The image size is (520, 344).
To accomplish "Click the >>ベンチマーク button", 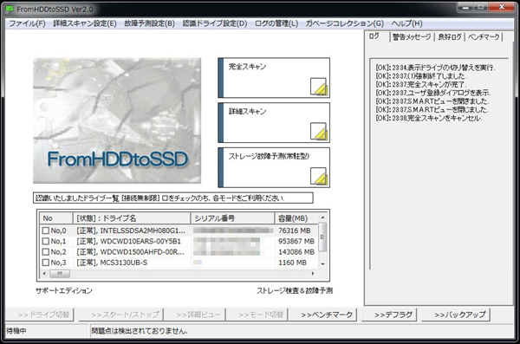I will coord(322,315).
